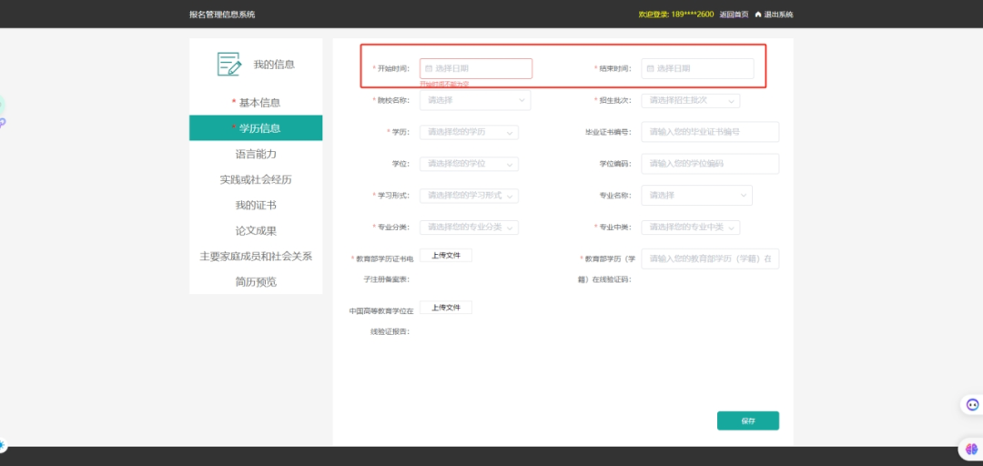Open 语言能力 section
This screenshot has height=466, width=983.
coord(256,154)
